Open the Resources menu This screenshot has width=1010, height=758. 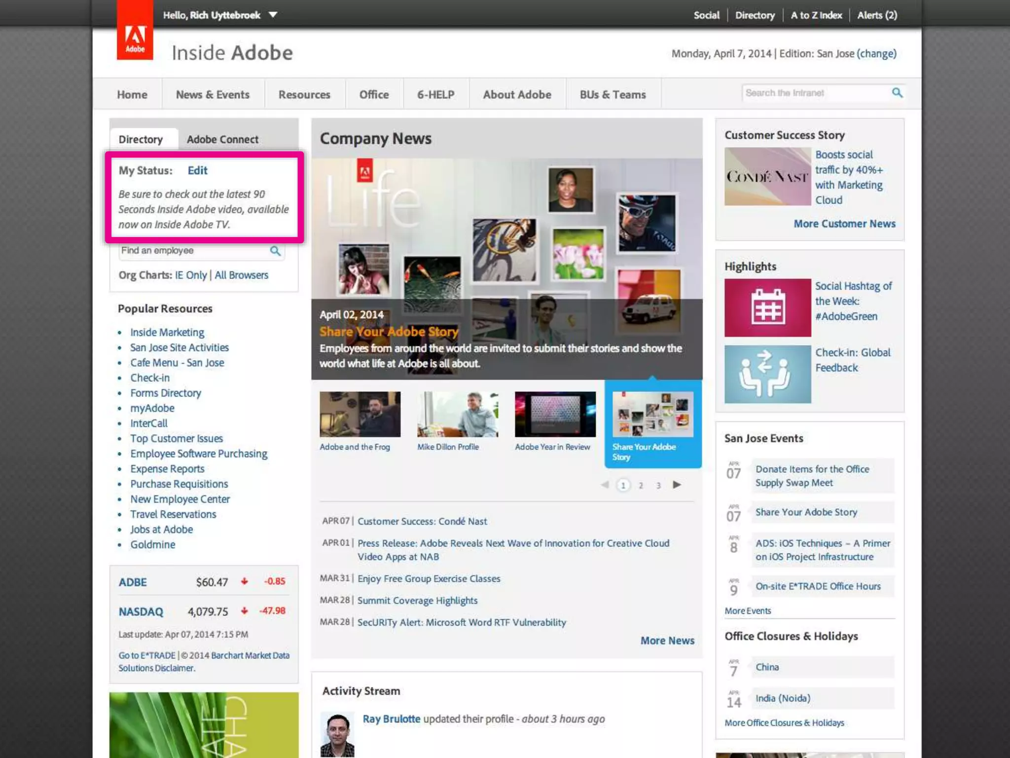[x=304, y=94]
